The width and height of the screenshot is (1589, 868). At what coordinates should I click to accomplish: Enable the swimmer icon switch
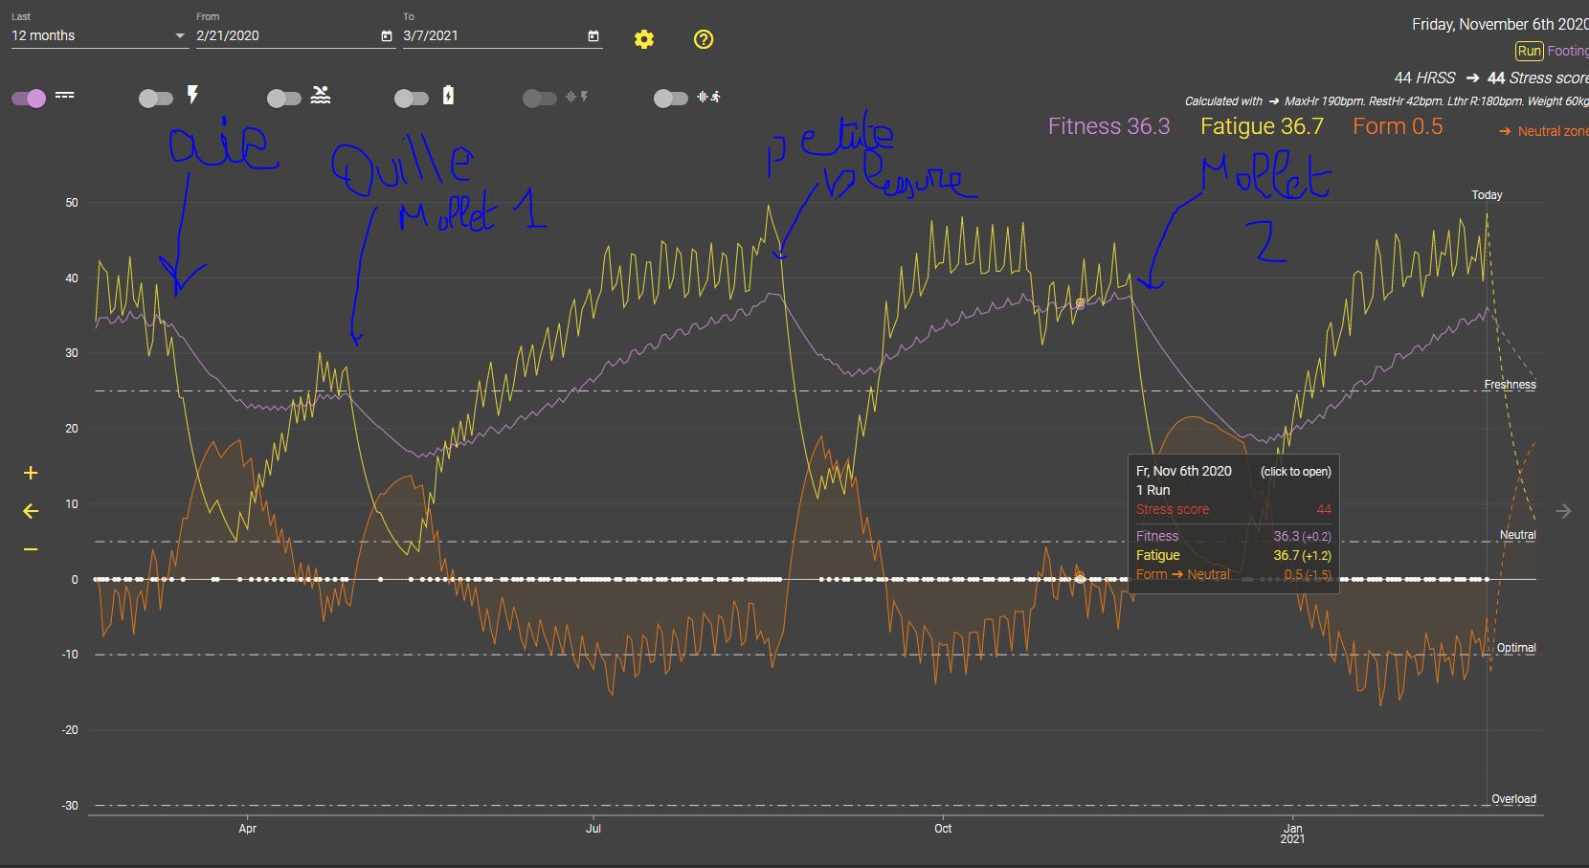(x=283, y=98)
